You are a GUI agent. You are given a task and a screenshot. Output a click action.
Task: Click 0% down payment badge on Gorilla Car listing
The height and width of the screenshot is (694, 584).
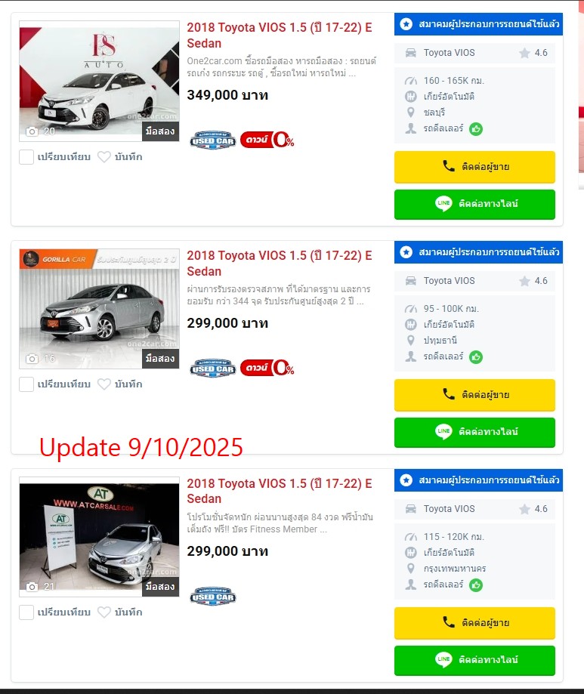click(267, 368)
